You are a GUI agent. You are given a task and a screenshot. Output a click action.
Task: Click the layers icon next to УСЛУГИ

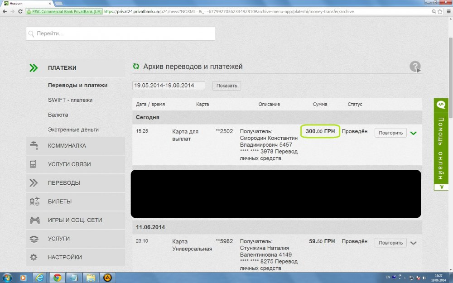click(34, 239)
